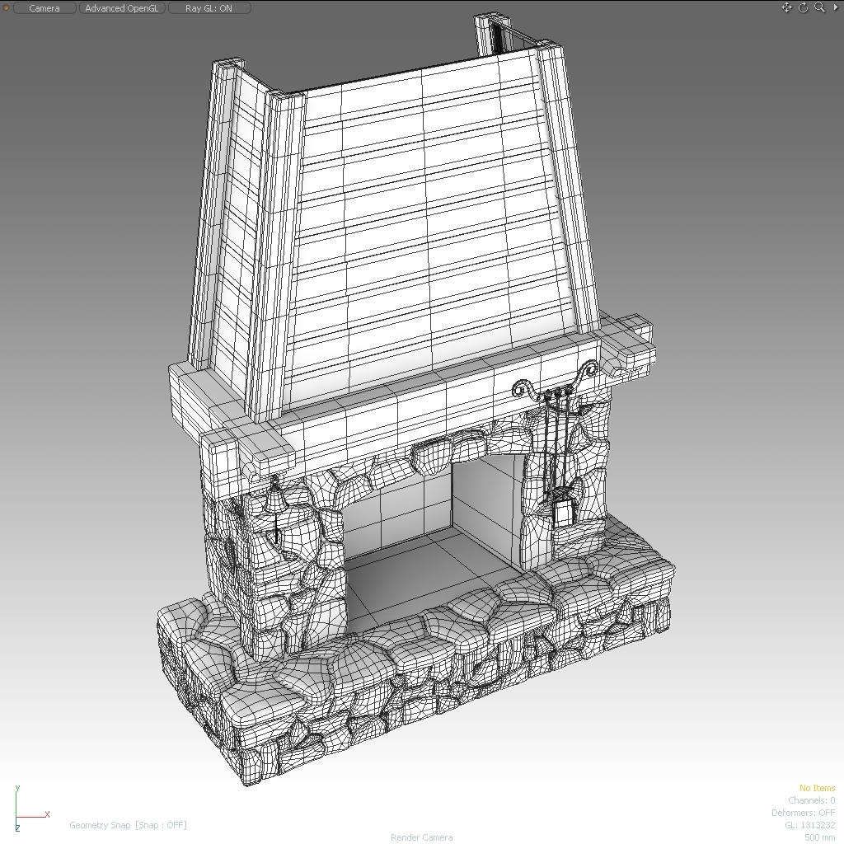Viewport: 844px width, 844px height.
Task: Click the yellow No Items status text
Action: [x=816, y=787]
